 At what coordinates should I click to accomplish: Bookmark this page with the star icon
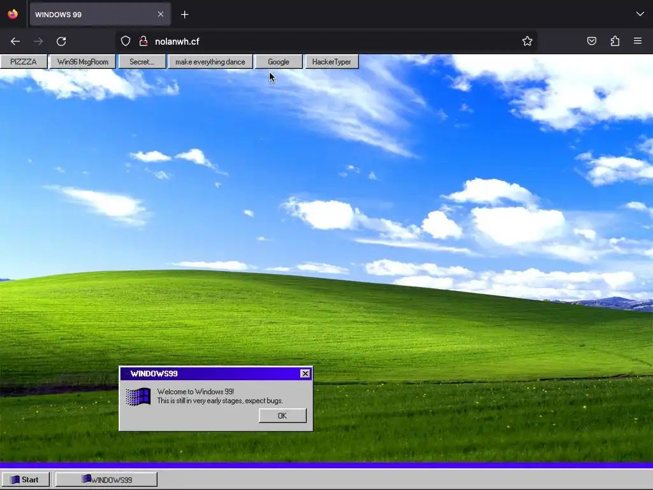tap(527, 41)
